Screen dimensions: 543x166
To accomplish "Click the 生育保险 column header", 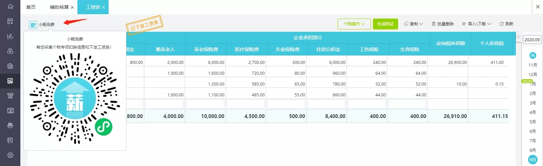I will [x=410, y=49].
